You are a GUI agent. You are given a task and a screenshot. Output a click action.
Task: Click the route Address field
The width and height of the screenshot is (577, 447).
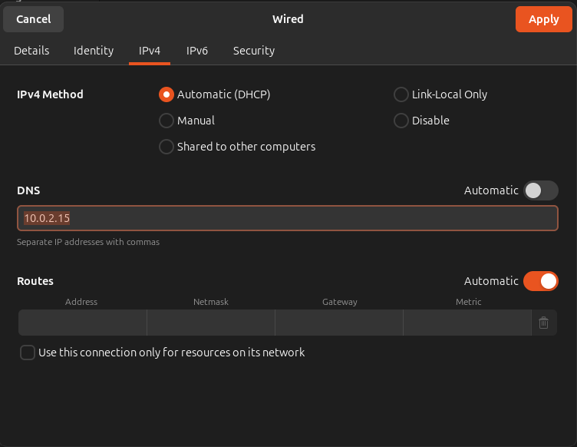[82, 323]
